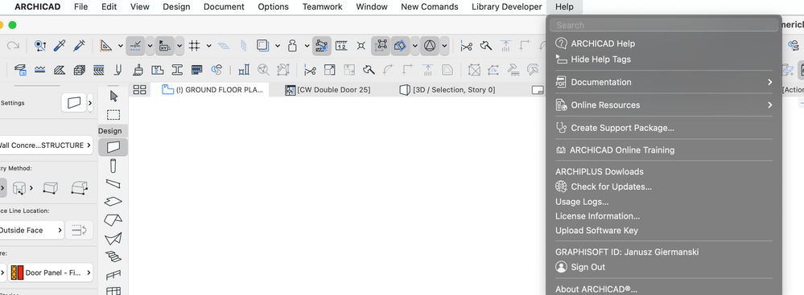Click the Trace reference icon
The image size is (804, 295).
(x=262, y=46)
